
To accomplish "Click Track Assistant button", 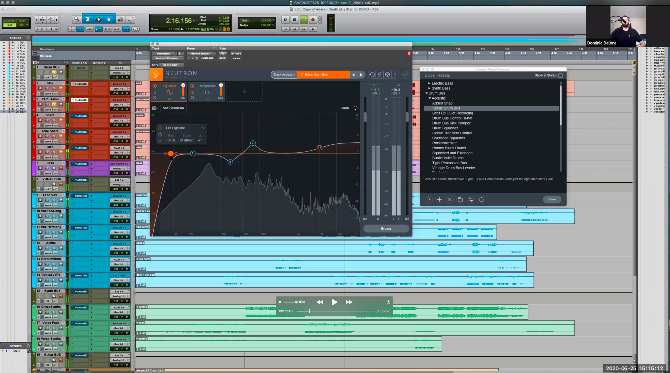I will tap(284, 75).
